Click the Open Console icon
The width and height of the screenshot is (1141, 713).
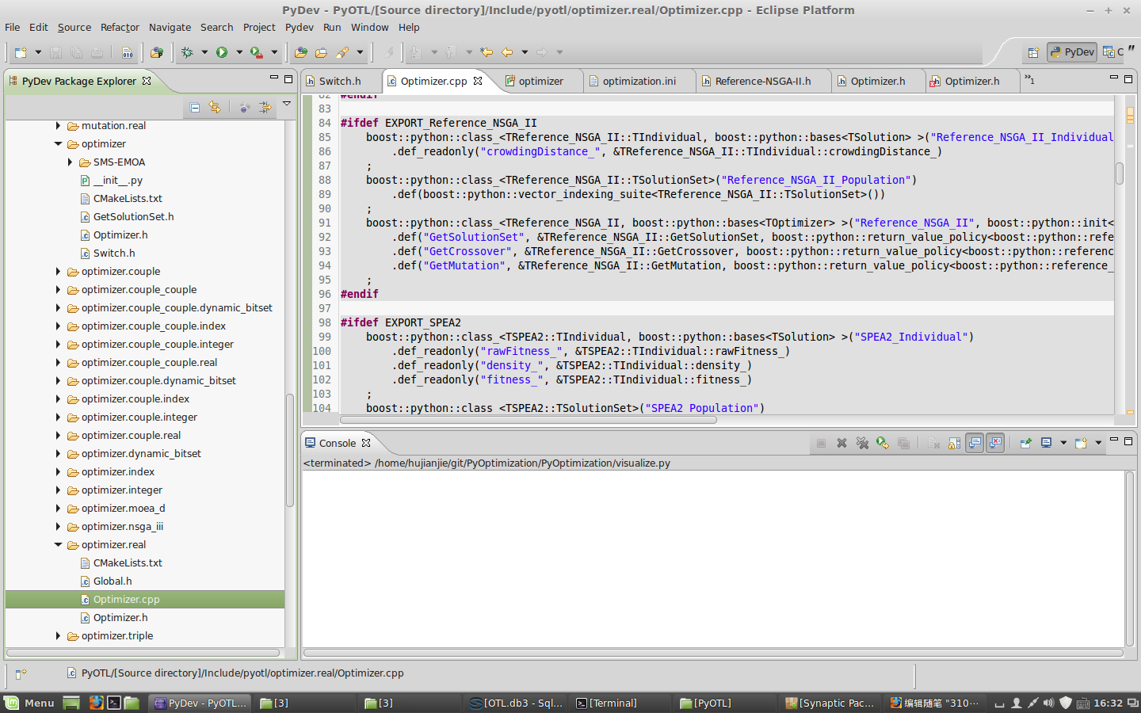tap(1081, 444)
